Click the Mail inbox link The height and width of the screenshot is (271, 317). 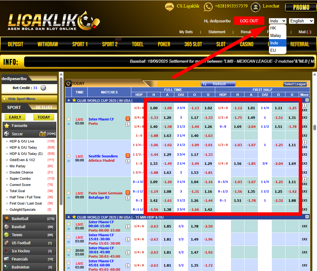(x=305, y=32)
